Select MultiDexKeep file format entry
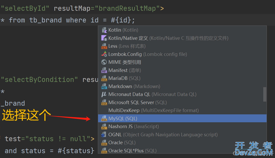Viewport: 275px width, 158px height. pyautogui.click(x=182, y=111)
